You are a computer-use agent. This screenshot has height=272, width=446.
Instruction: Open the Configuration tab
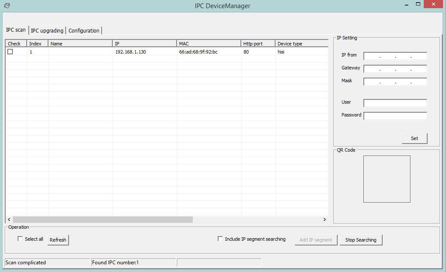84,30
